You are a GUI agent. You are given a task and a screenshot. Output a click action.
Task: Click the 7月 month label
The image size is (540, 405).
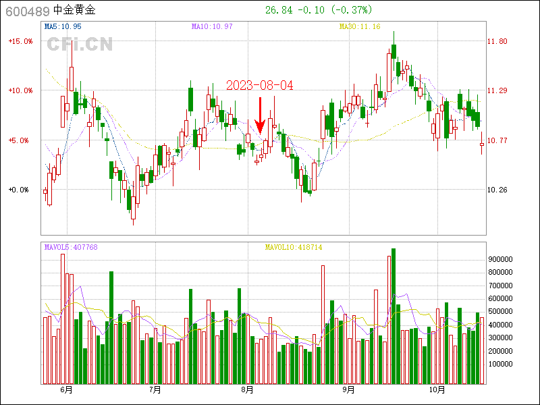click(155, 390)
